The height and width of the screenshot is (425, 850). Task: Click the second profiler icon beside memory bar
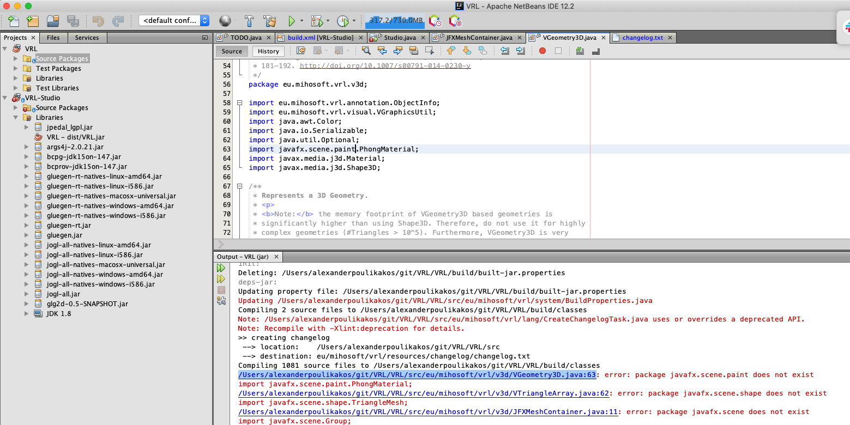[x=455, y=21]
